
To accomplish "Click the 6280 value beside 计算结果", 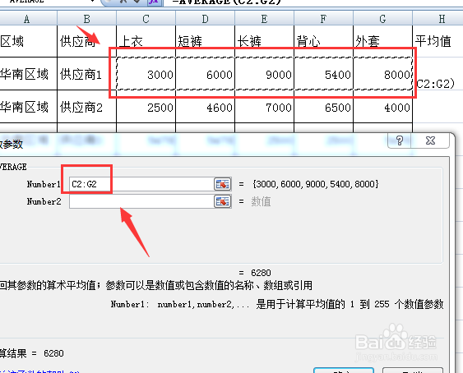I will pyautogui.click(x=53, y=353).
